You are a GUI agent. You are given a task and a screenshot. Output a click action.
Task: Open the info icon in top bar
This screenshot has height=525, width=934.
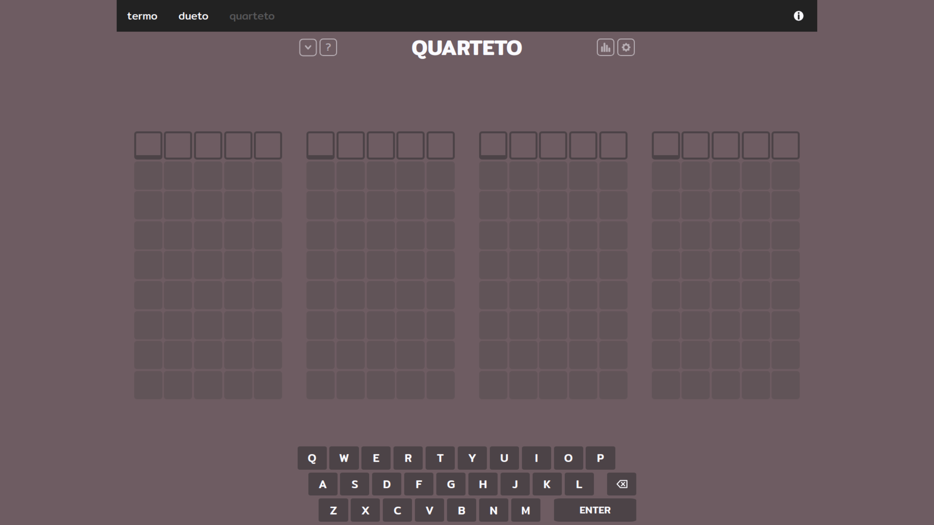click(x=799, y=16)
